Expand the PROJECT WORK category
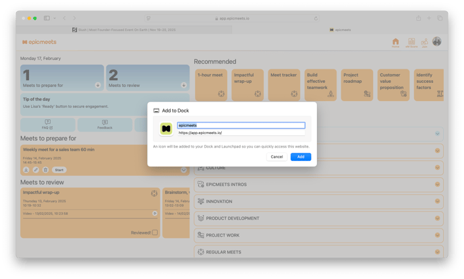Screen dimensions: 464x279 (x=438, y=235)
